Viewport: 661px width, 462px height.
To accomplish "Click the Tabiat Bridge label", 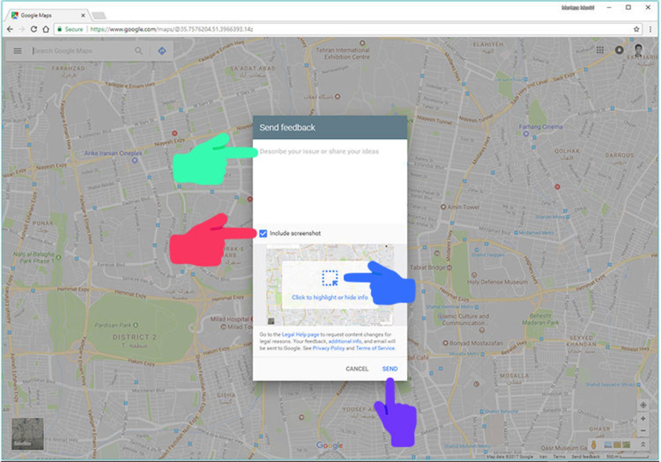I will [428, 267].
